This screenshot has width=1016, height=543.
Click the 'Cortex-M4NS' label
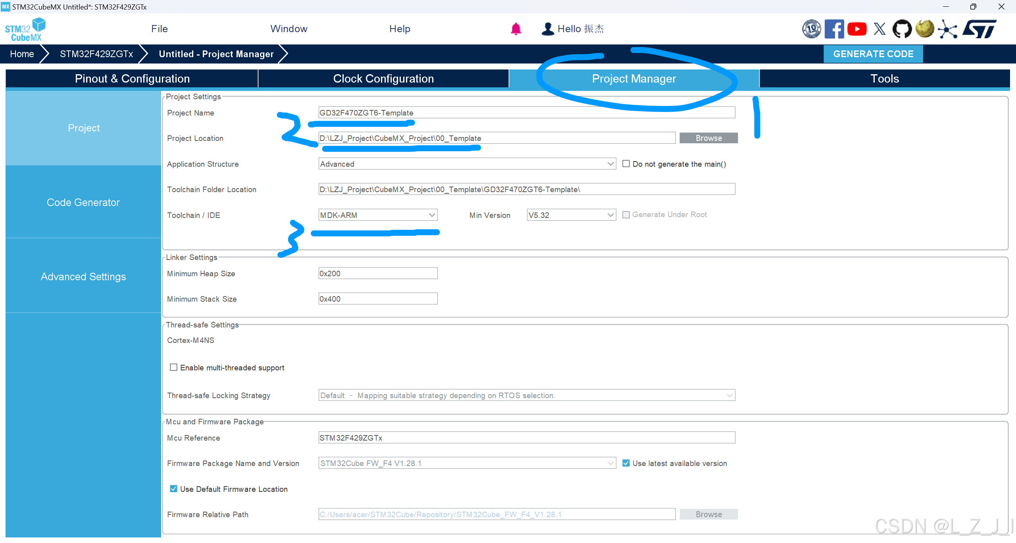pos(190,341)
